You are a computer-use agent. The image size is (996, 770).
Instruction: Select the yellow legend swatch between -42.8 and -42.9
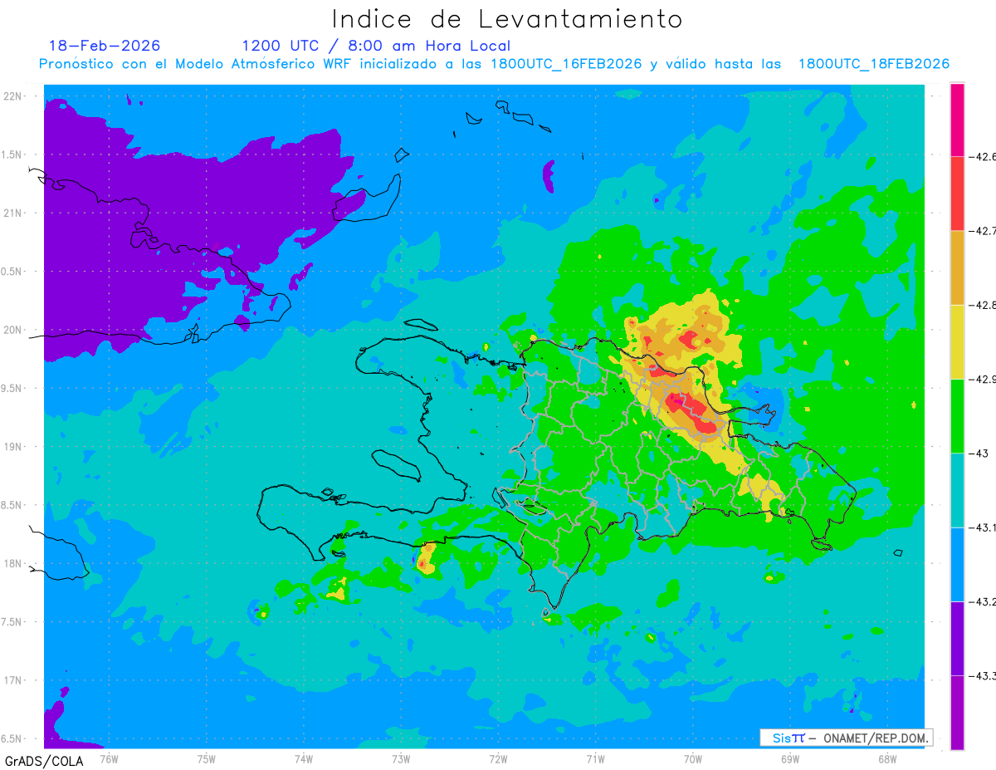click(957, 341)
